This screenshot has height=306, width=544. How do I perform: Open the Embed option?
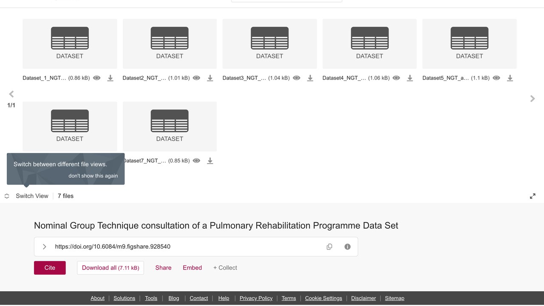pyautogui.click(x=193, y=268)
